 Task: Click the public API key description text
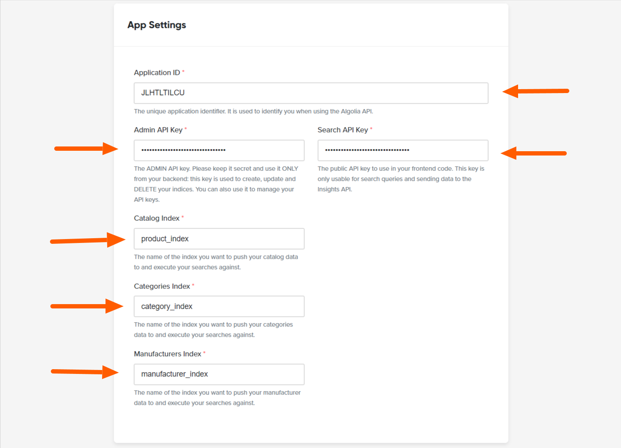click(x=401, y=179)
